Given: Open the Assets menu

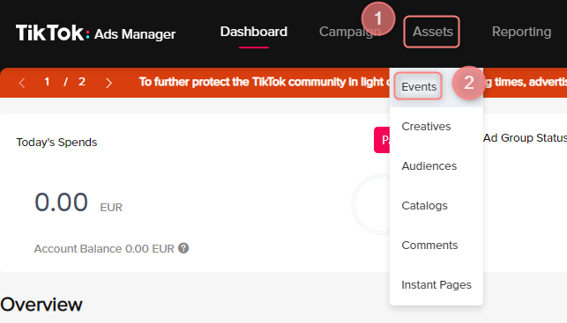Looking at the screenshot, I should click(x=432, y=32).
